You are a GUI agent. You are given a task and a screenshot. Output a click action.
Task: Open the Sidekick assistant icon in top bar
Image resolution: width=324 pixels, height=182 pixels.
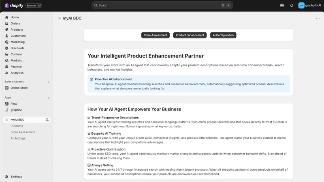(282, 5)
